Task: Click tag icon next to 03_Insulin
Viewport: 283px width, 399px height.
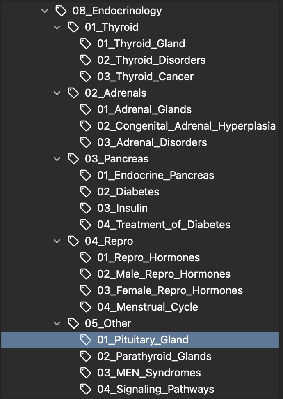Action: coord(85,208)
